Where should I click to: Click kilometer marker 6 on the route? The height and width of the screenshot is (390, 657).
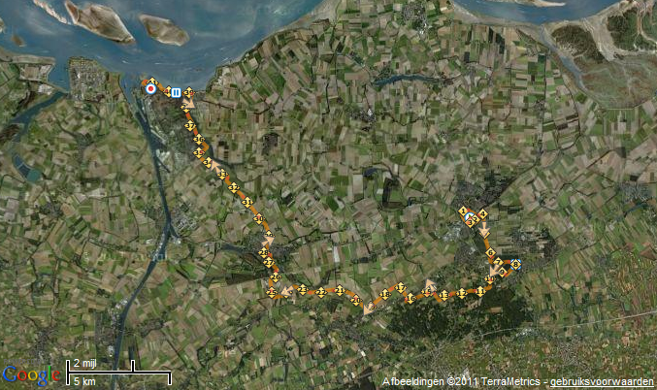pos(490,252)
